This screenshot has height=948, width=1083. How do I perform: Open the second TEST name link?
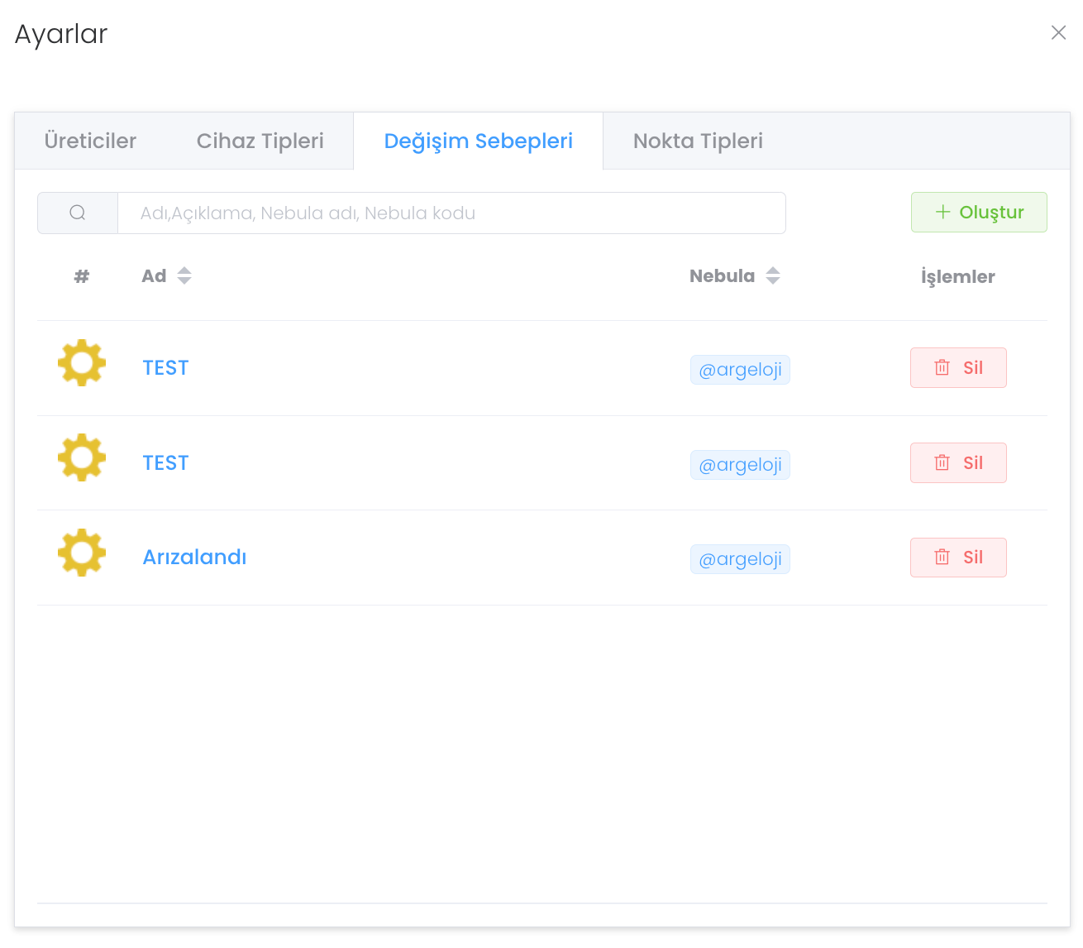(165, 463)
